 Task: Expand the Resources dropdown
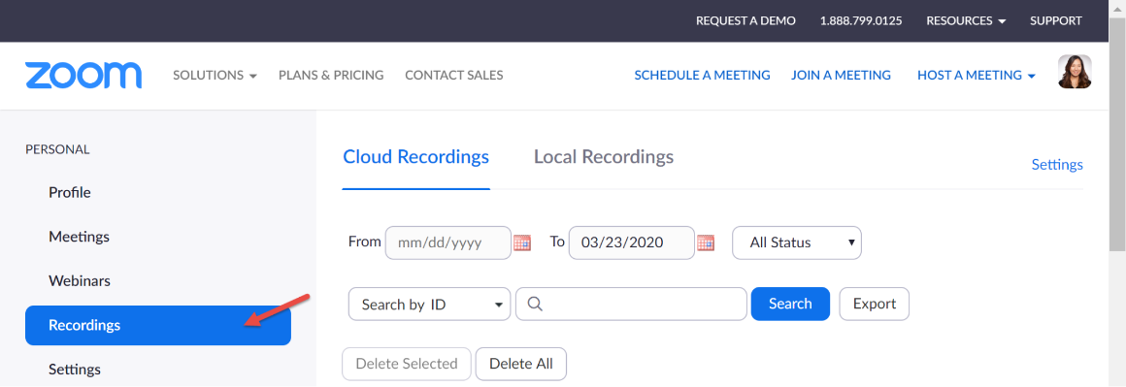click(x=966, y=20)
